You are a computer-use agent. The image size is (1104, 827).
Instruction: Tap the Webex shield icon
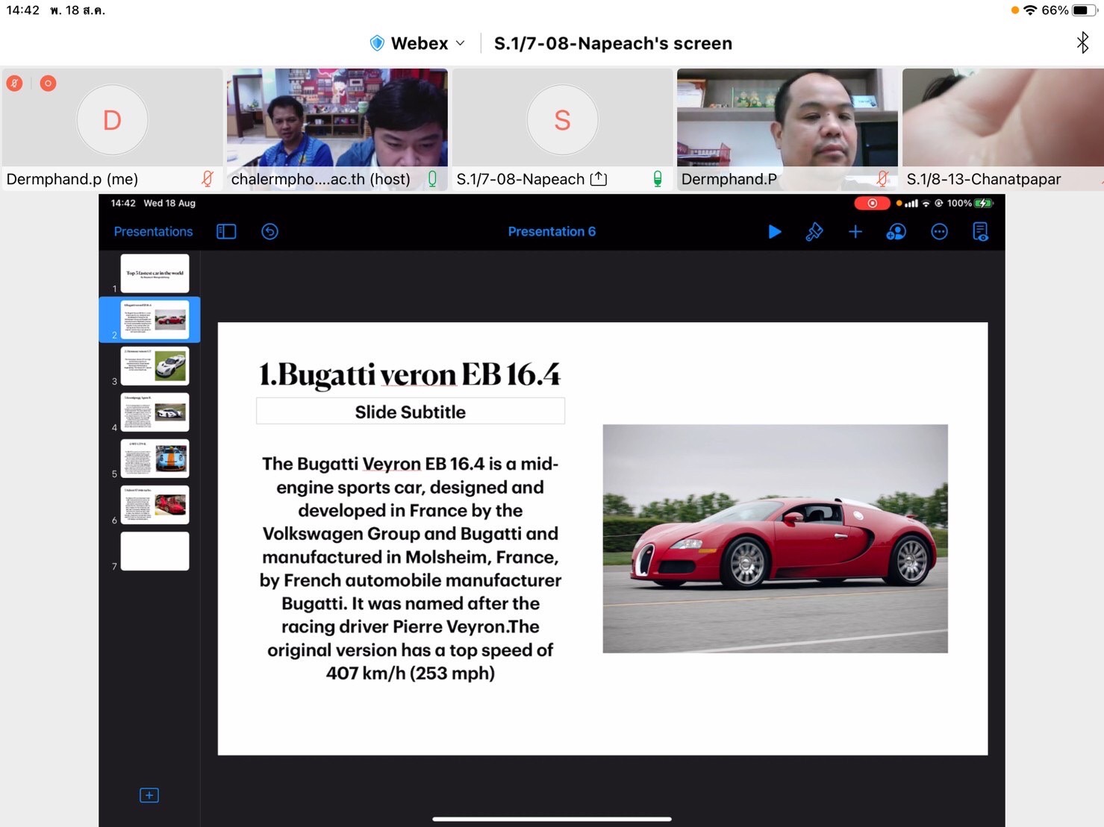(x=378, y=43)
